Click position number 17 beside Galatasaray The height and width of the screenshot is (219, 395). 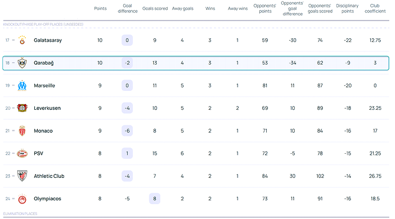tap(7, 40)
